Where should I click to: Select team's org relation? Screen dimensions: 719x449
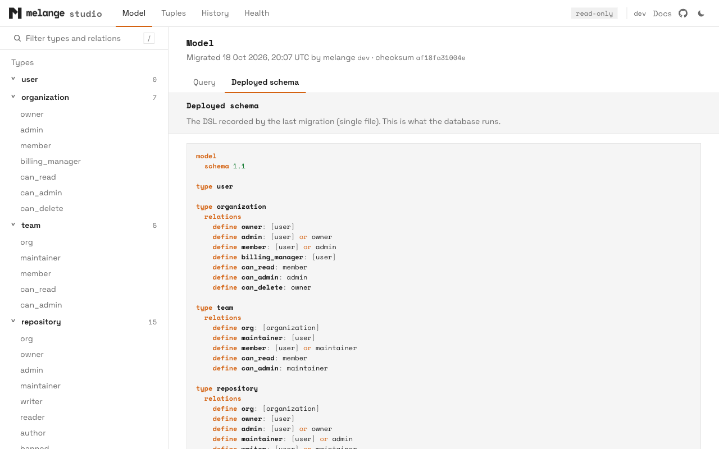coord(26,242)
